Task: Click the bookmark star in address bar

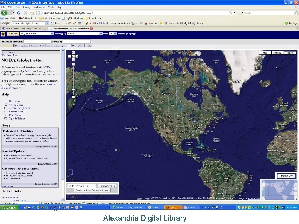Action: pos(230,13)
